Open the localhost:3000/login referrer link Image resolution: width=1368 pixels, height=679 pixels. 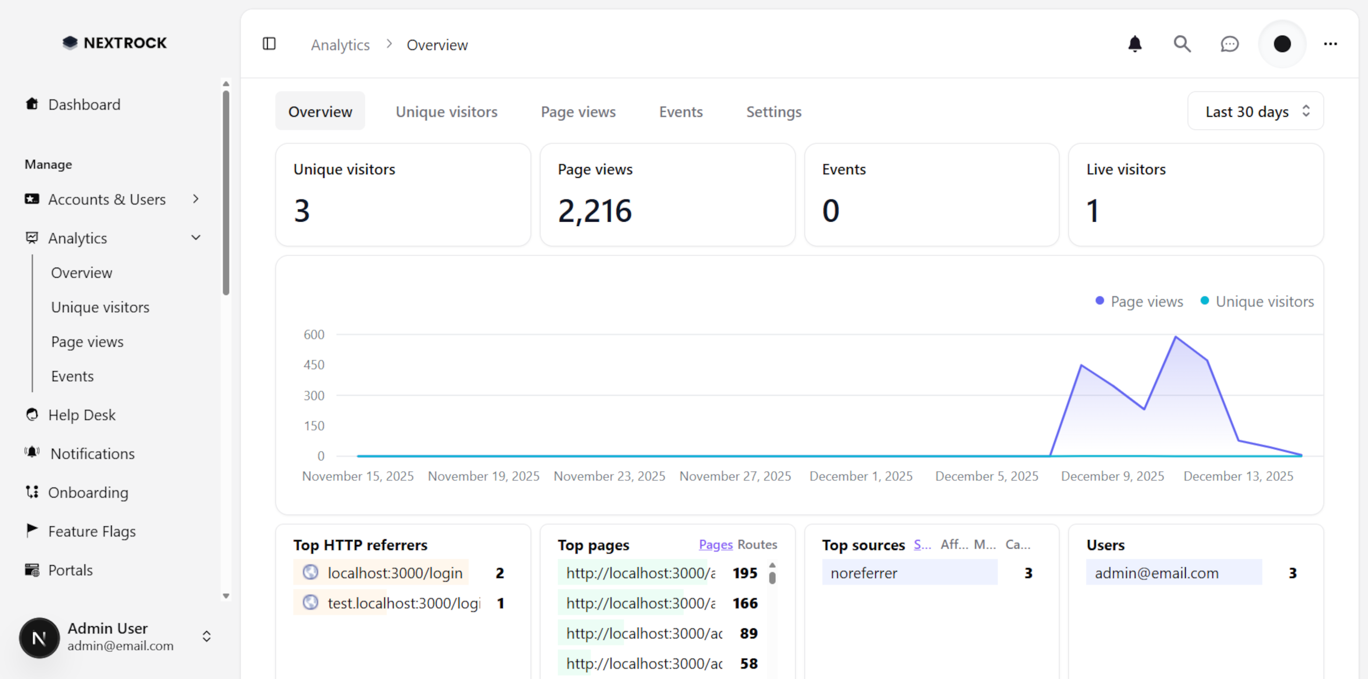[395, 572]
